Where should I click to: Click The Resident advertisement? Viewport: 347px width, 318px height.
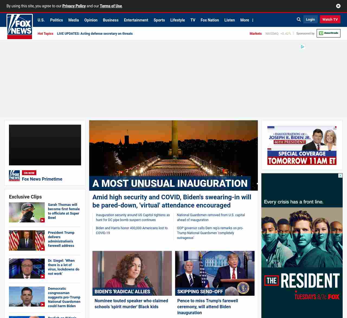302,245
